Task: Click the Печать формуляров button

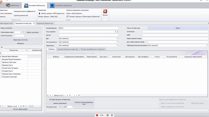Action: tap(21, 109)
